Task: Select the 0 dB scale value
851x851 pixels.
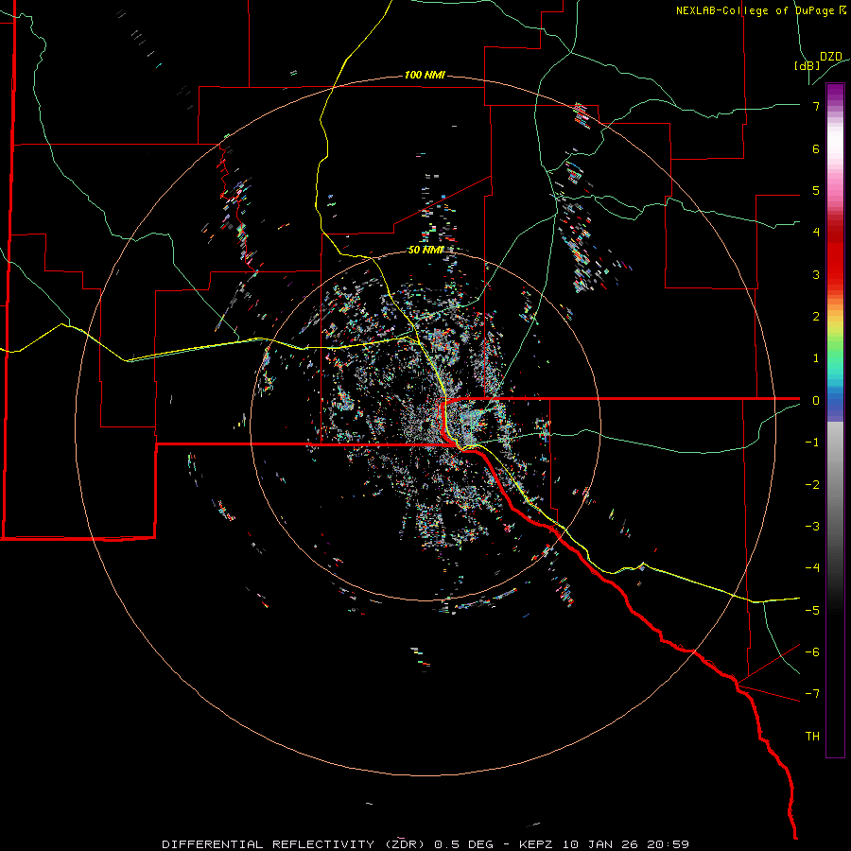Action: (x=816, y=401)
